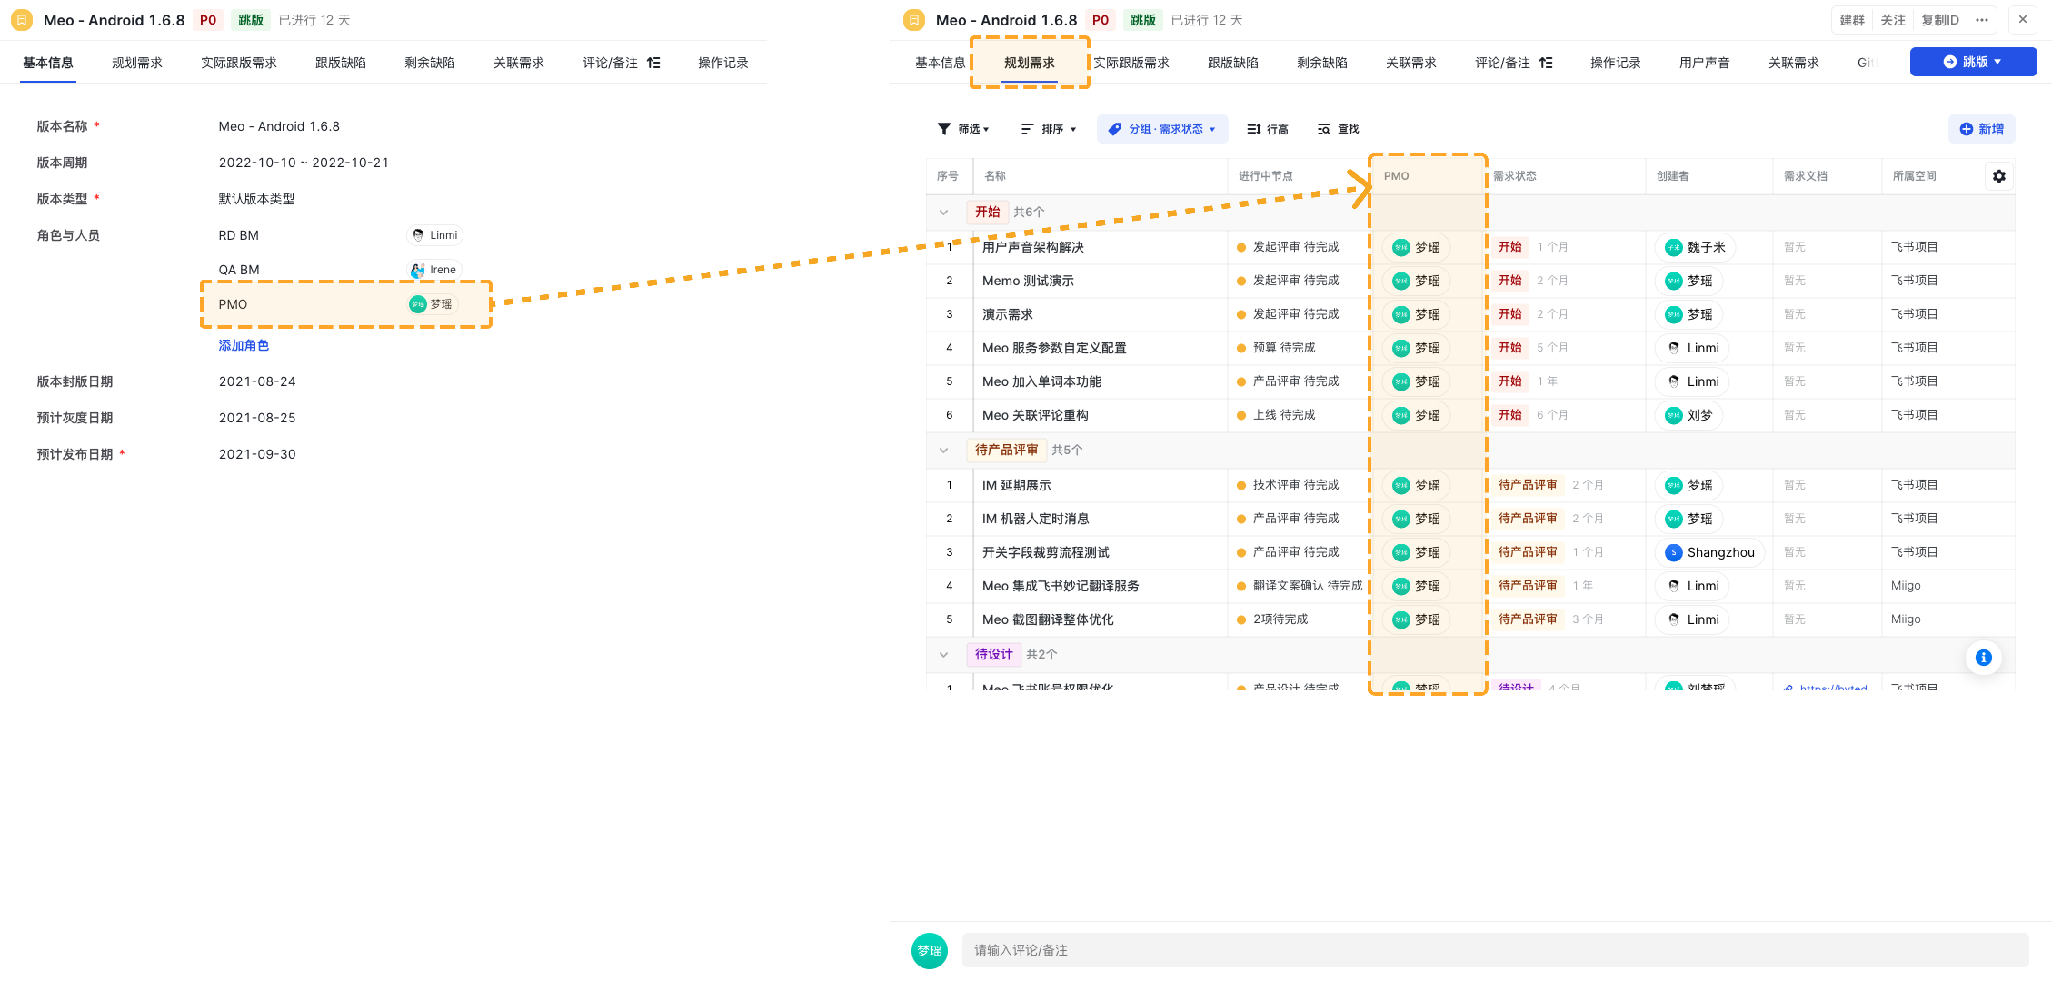Click the 预计发布日期 value 2021-09-30
Screen dimensions: 2052x981
(x=256, y=454)
